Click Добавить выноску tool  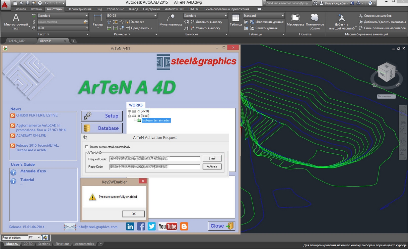click(206, 22)
